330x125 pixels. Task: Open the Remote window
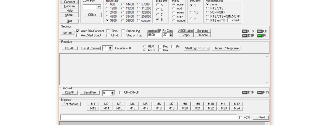point(203,35)
